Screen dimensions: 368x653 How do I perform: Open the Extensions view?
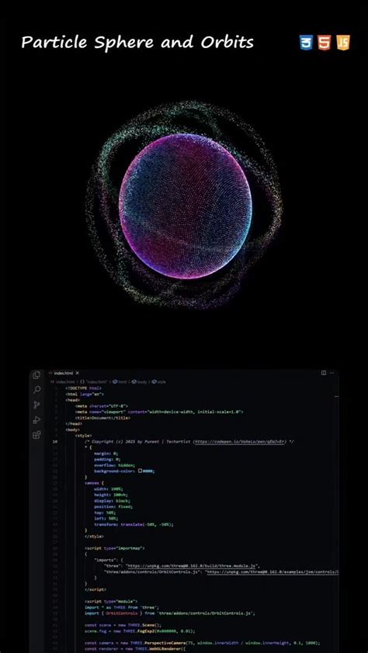(x=36, y=435)
